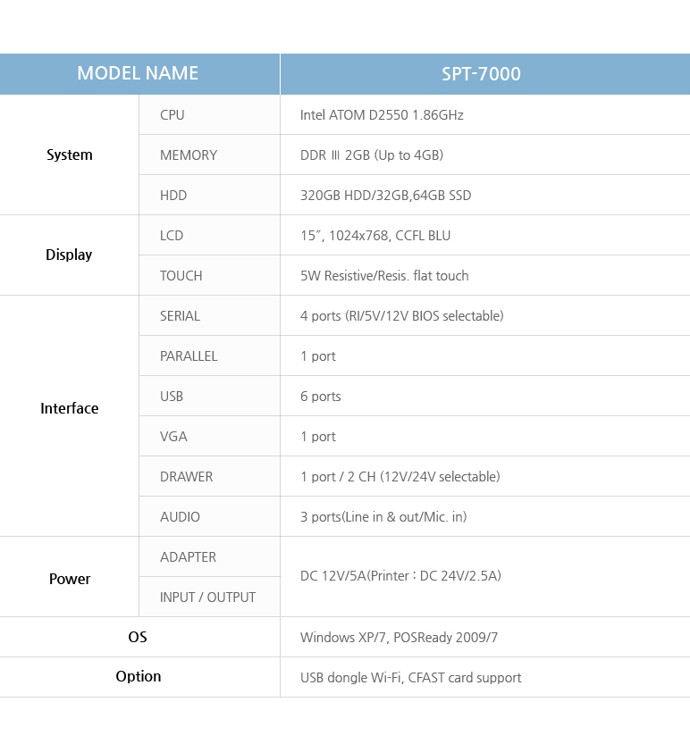This screenshot has width=690, height=744.
Task: Select the System category cell
Action: coord(70,155)
